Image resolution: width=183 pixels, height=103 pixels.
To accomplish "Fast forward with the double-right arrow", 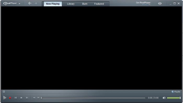I will click(38, 98).
